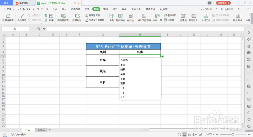
Task: Click the Group (创建组) icon
Action: pos(183,16)
